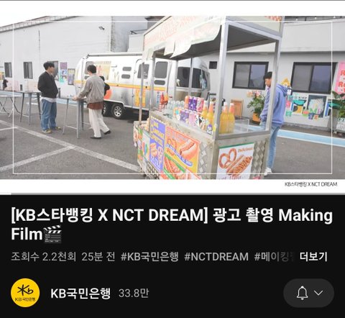The width and height of the screenshot is (345, 318).
Task: Tap the video player to show controls
Action: (172, 97)
